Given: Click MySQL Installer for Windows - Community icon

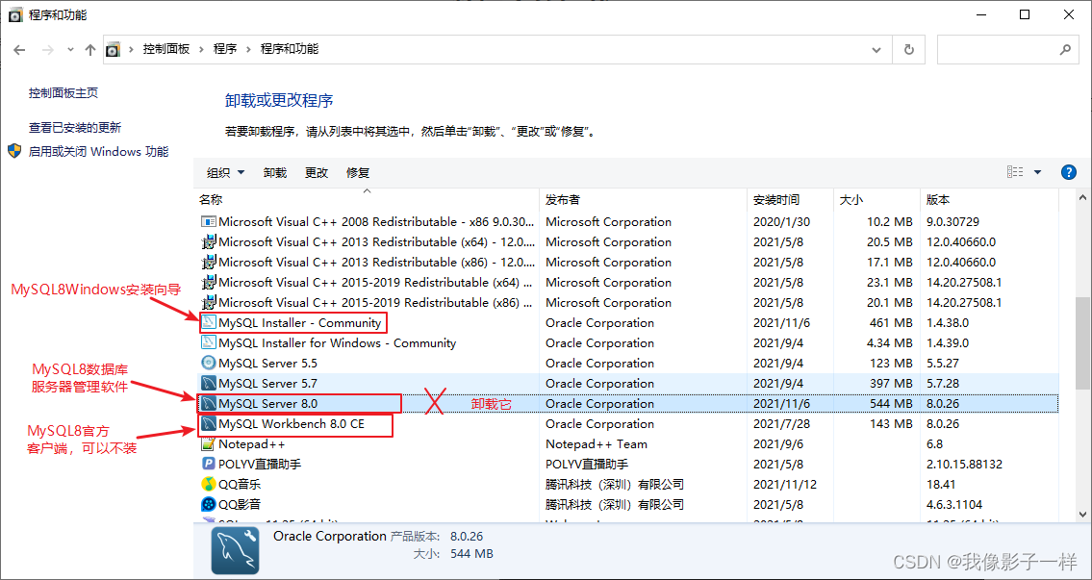Looking at the screenshot, I should pos(208,343).
